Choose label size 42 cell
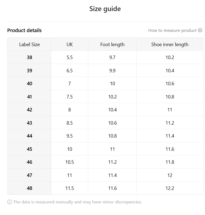Viewport: 205px width, 215px height. (x=29, y=110)
